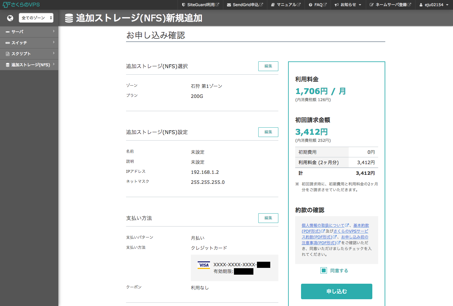Click the 申し込む submit button

click(337, 291)
